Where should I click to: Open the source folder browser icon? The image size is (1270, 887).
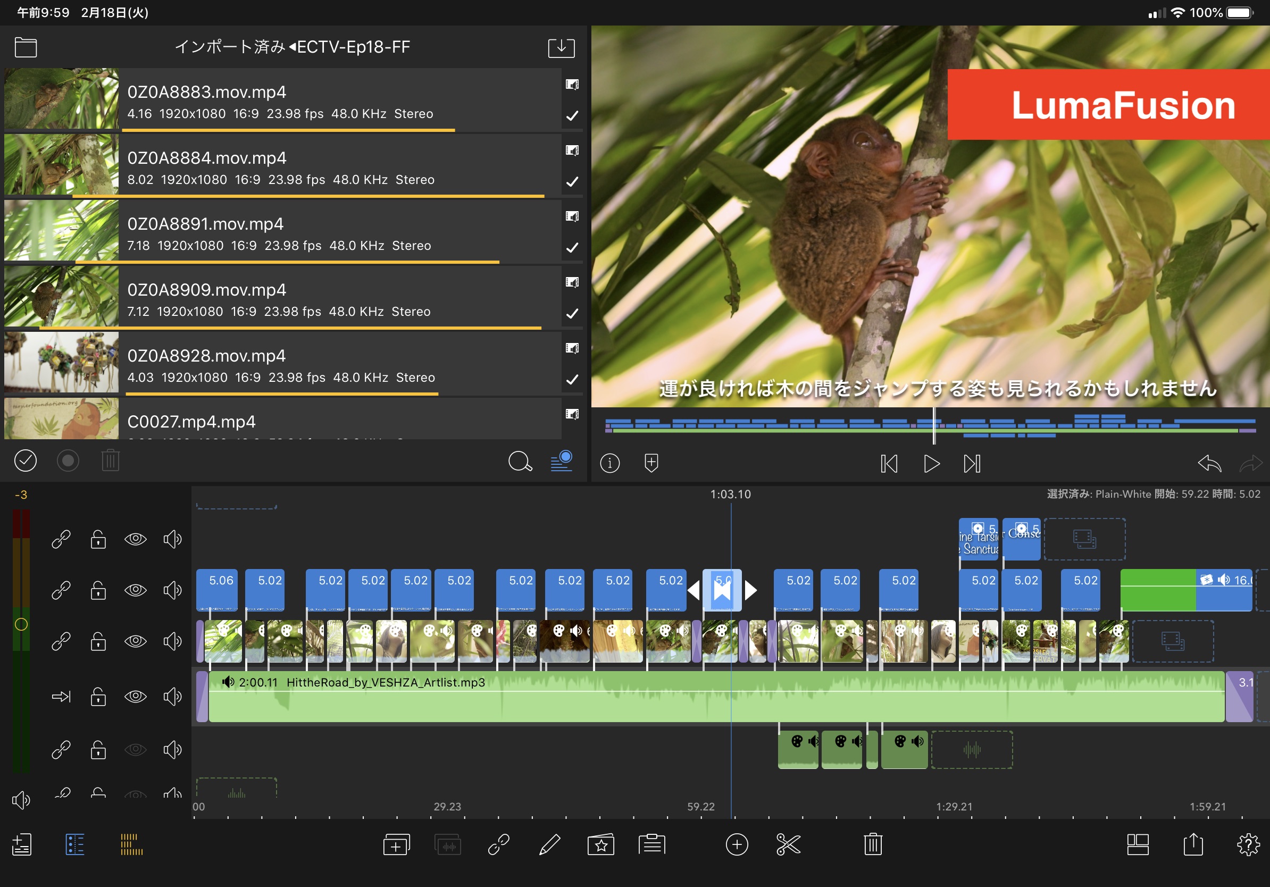click(x=26, y=47)
